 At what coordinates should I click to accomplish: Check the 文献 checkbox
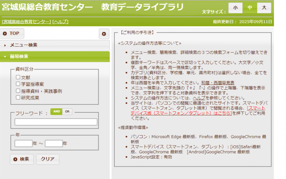tap(18, 77)
